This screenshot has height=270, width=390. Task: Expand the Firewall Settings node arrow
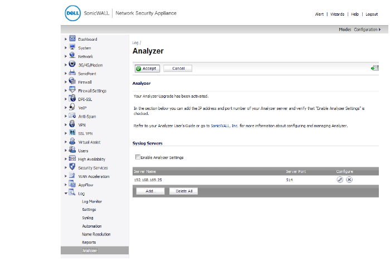click(66, 90)
